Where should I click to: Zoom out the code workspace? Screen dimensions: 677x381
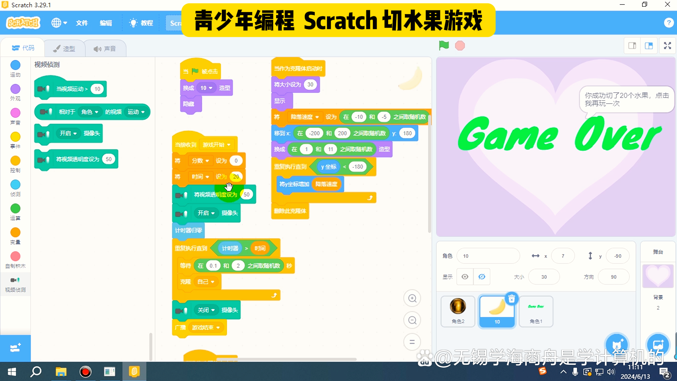pos(412,320)
